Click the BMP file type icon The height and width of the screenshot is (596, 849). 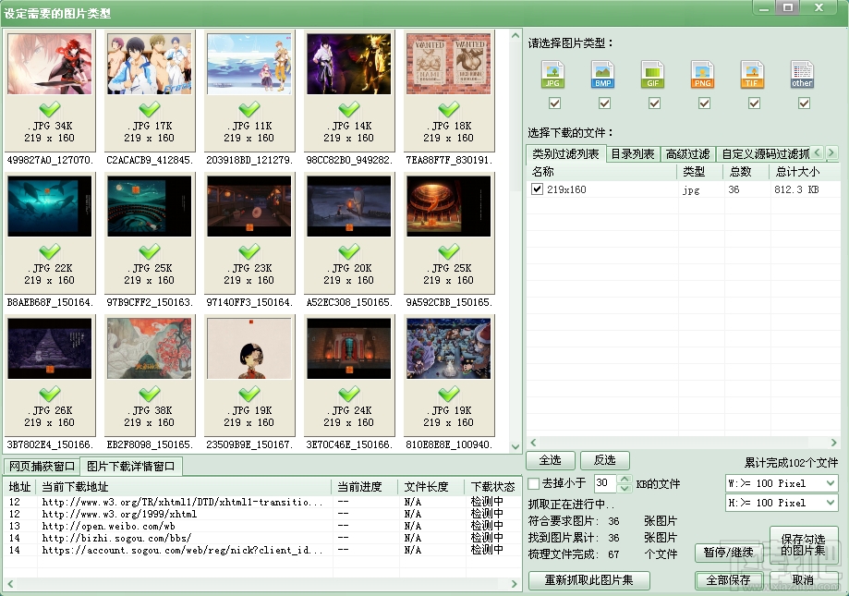(602, 74)
